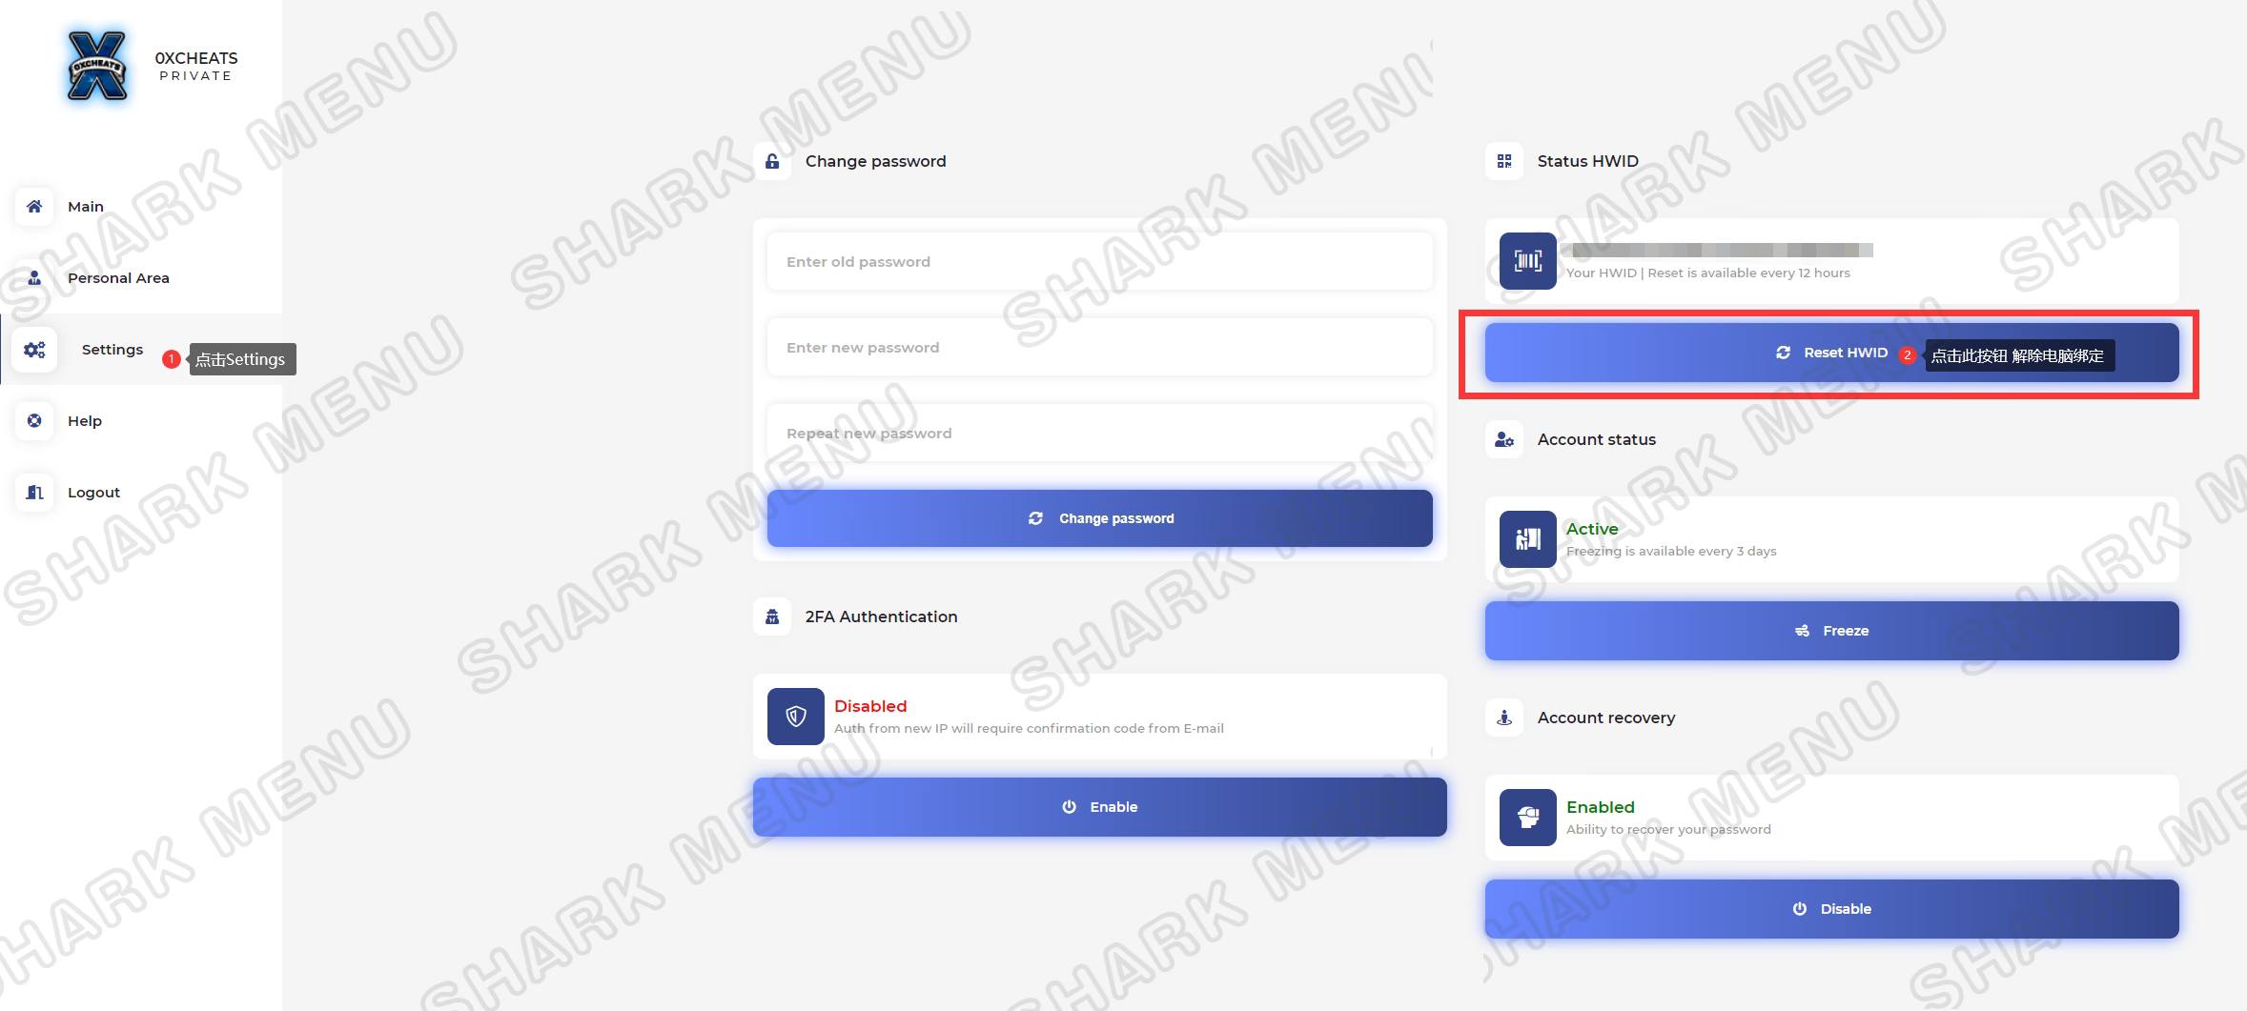Freeze the account with Freeze button

(x=1831, y=631)
